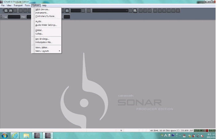
Task: Show hidden system tray icons arrow
Action: click(x=180, y=136)
